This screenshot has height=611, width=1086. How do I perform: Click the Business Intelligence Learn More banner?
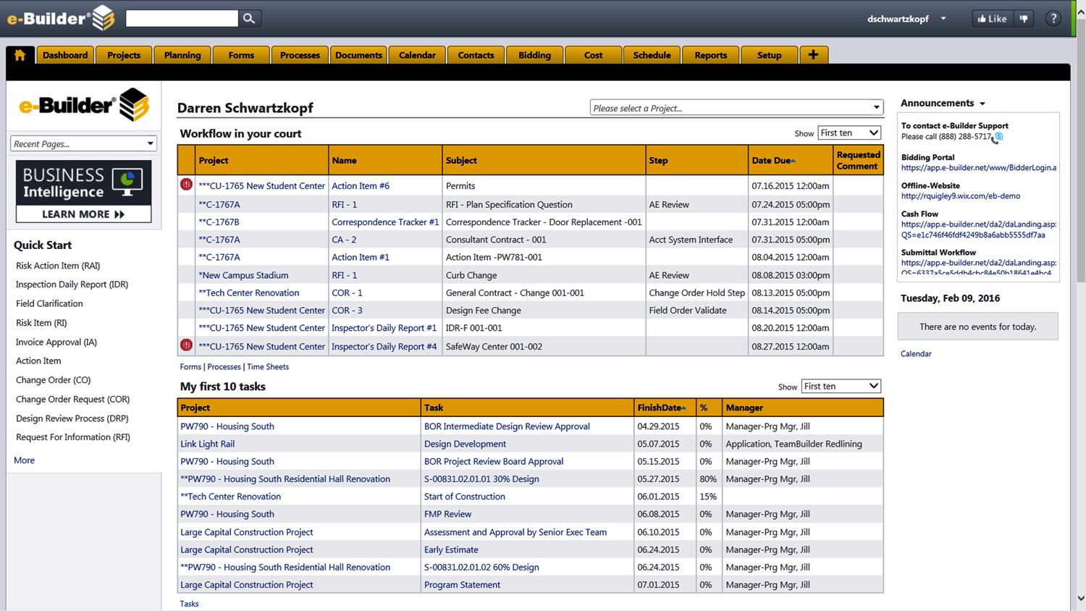[x=84, y=191]
